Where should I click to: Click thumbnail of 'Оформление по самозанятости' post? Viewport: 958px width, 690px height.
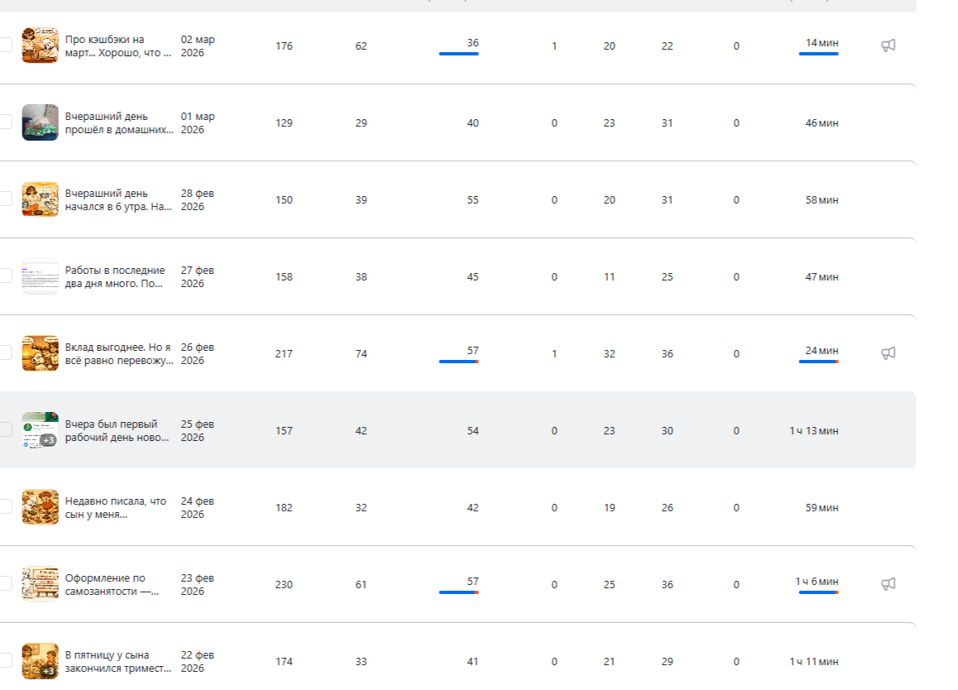click(x=40, y=584)
